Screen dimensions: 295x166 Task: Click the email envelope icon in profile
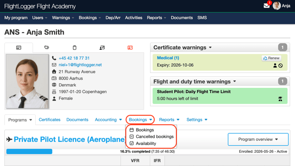[54, 65]
